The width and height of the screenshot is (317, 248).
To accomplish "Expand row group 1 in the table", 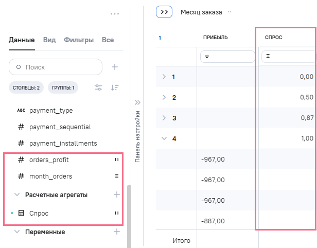I will pos(164,77).
